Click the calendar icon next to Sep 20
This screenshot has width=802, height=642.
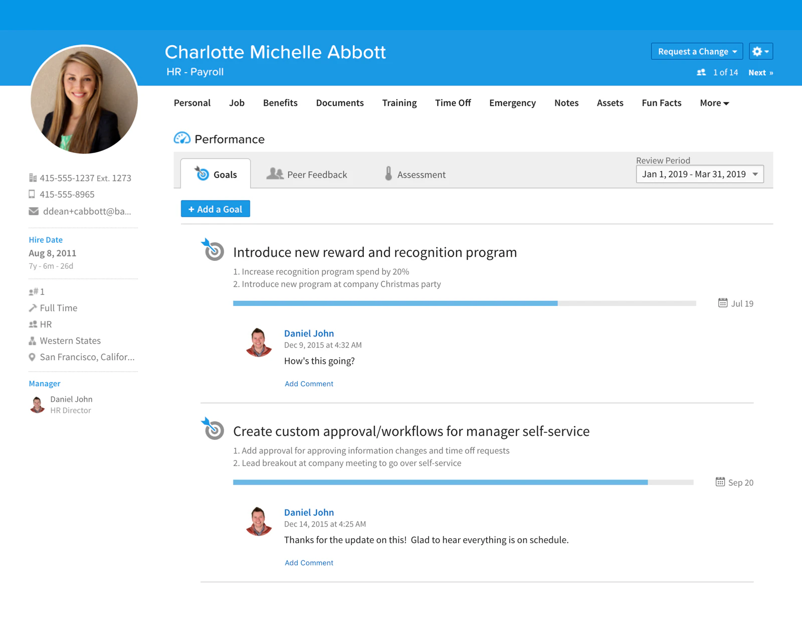point(720,481)
